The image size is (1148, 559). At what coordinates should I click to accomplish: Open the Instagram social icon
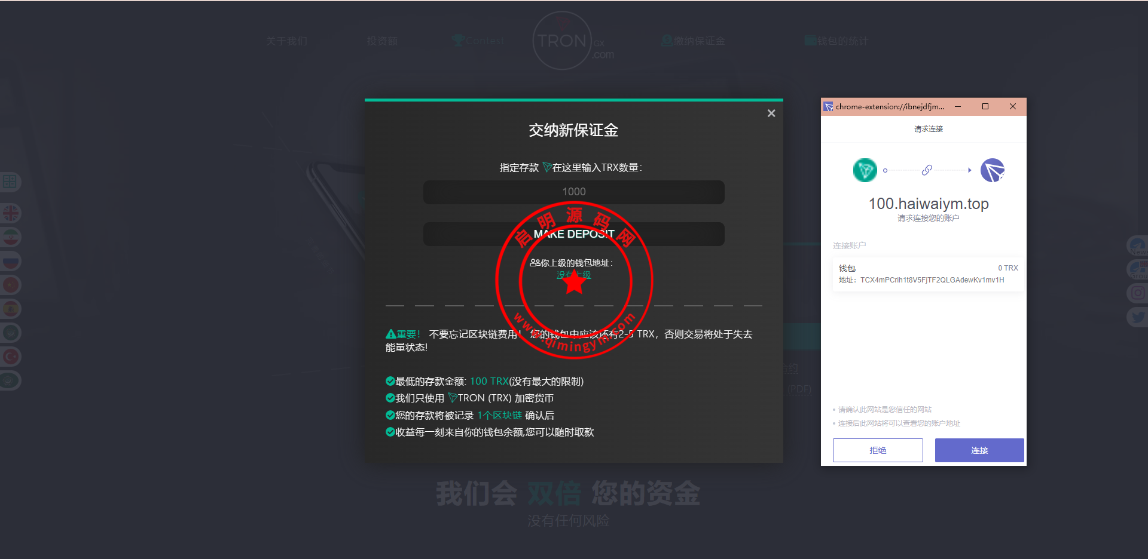[1137, 293]
